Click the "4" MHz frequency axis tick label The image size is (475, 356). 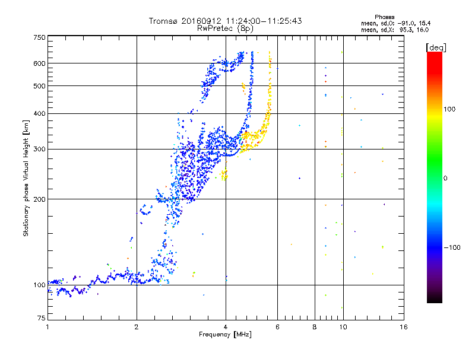[226, 327]
